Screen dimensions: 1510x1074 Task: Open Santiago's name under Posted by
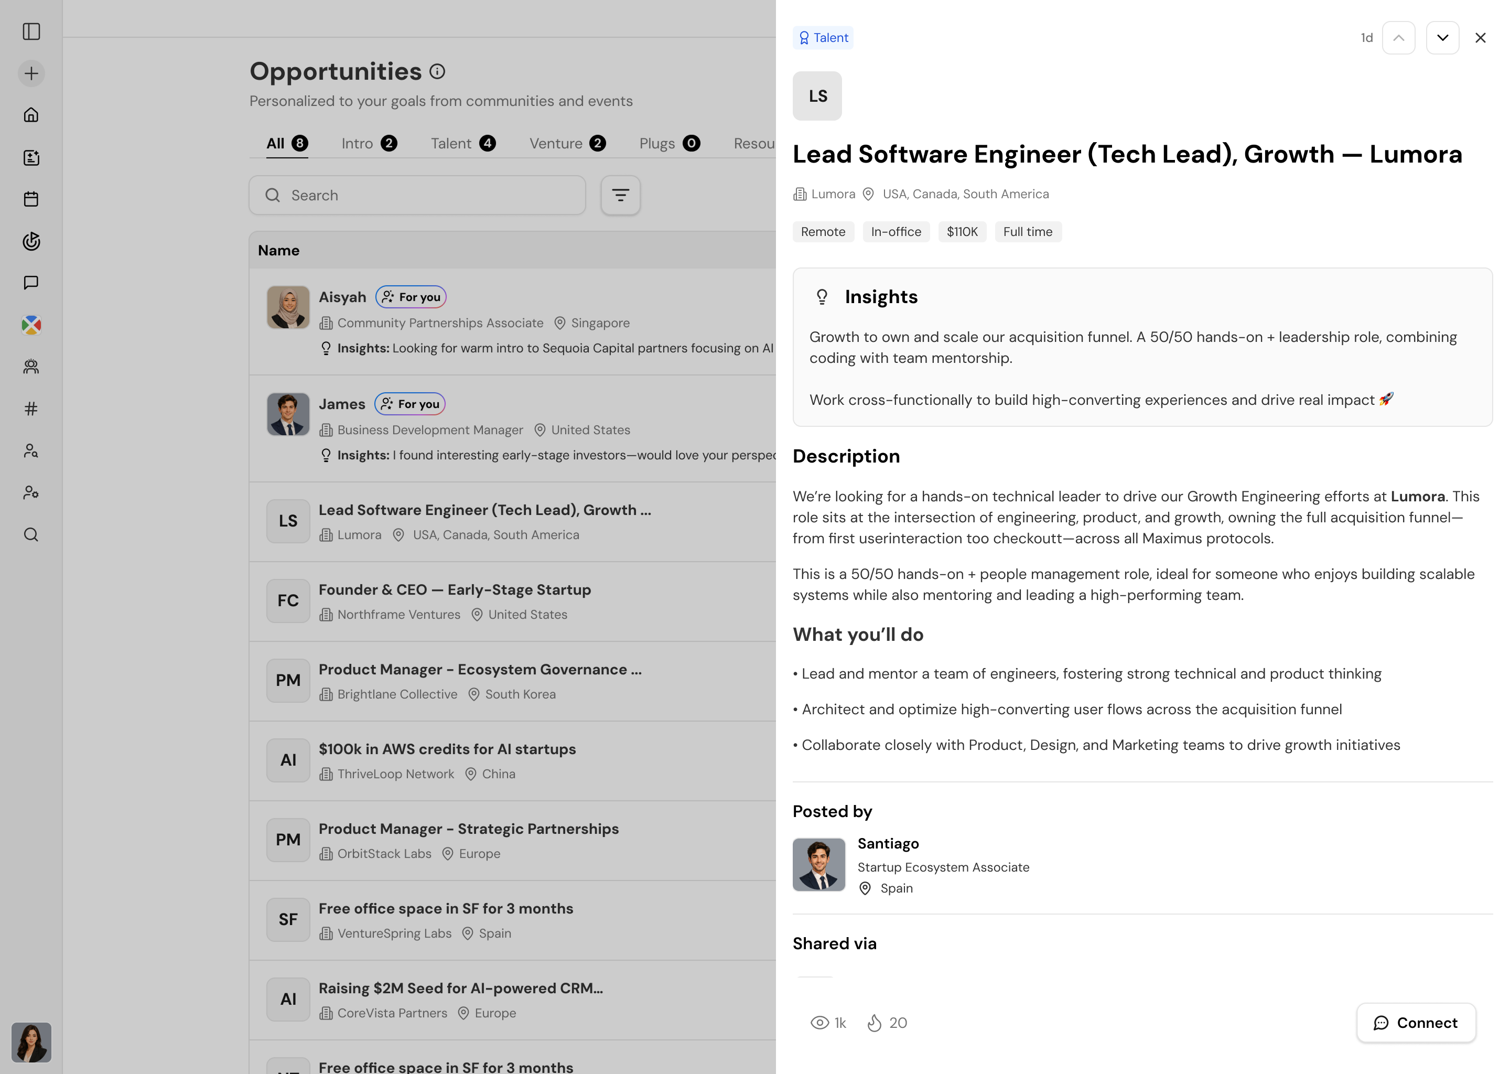(x=888, y=844)
